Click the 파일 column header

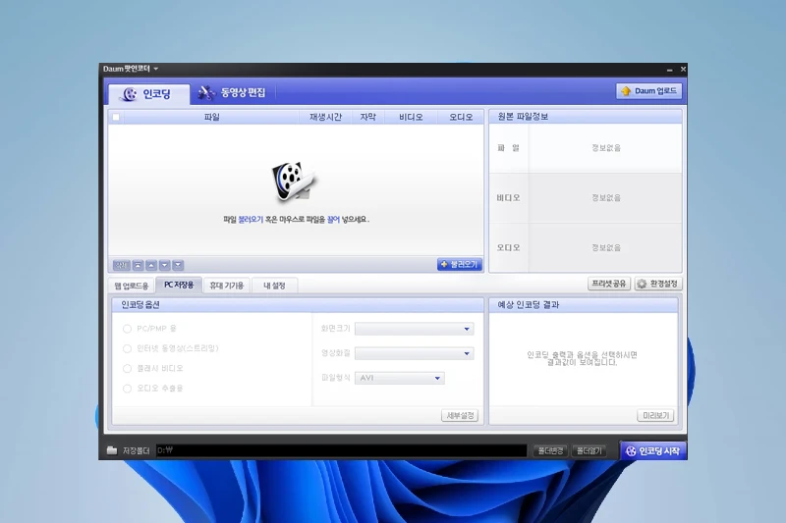[x=211, y=117]
